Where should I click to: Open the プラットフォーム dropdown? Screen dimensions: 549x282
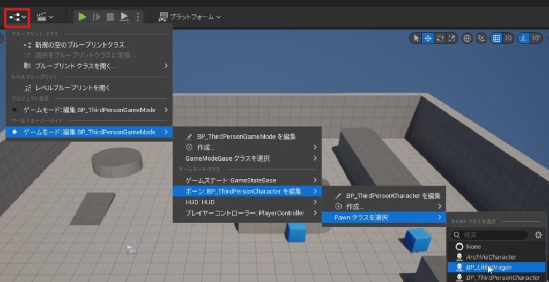pyautogui.click(x=189, y=17)
